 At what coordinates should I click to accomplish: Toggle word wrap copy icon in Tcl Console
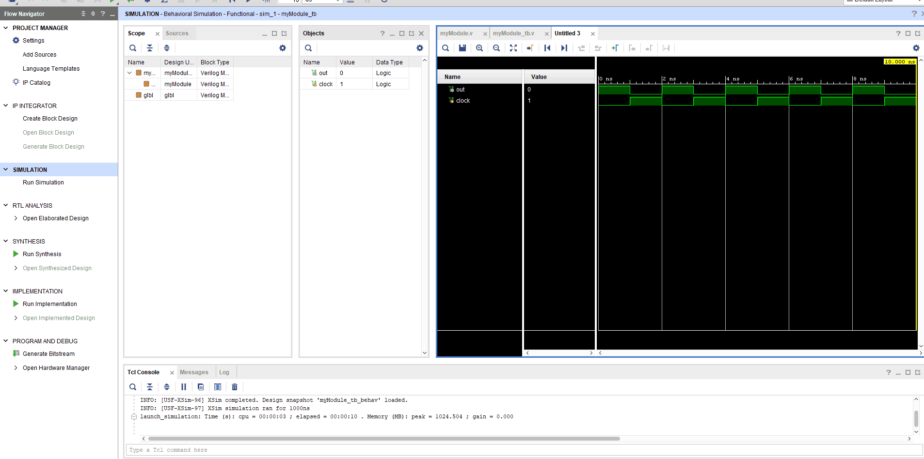coord(201,387)
